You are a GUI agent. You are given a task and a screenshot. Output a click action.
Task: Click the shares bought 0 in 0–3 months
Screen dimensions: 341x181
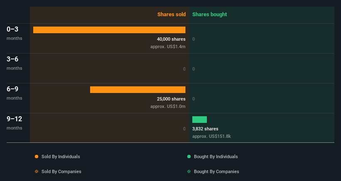pos(194,39)
